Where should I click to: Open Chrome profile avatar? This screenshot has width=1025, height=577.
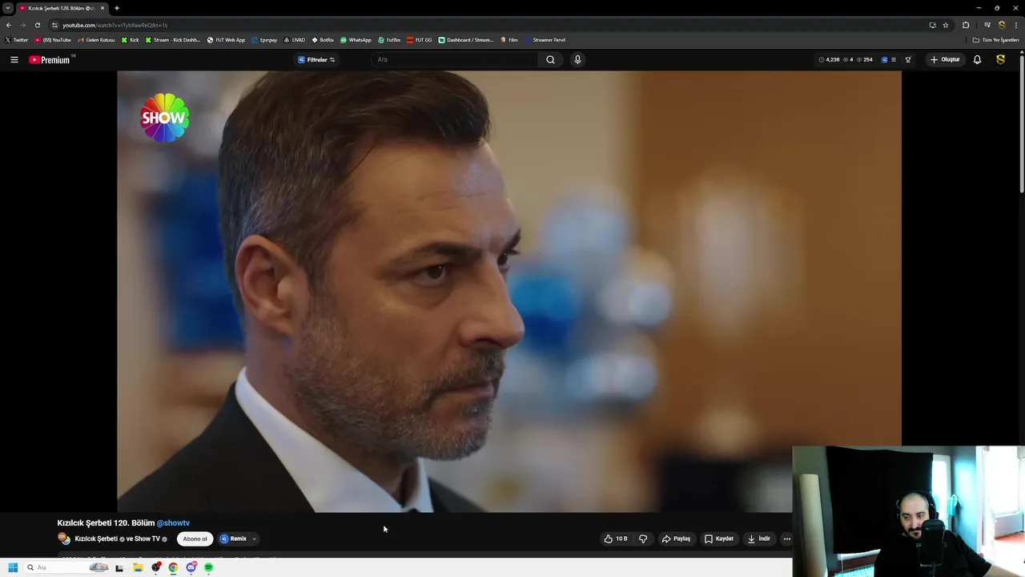[x=1001, y=25]
